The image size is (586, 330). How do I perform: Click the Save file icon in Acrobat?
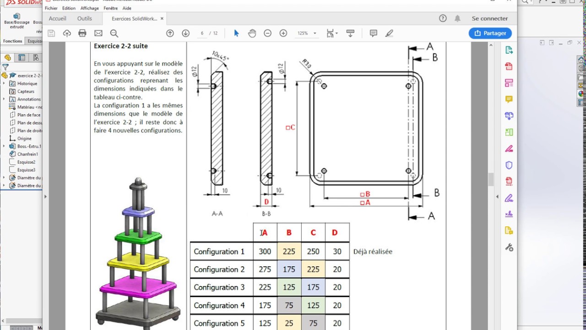tap(51, 33)
